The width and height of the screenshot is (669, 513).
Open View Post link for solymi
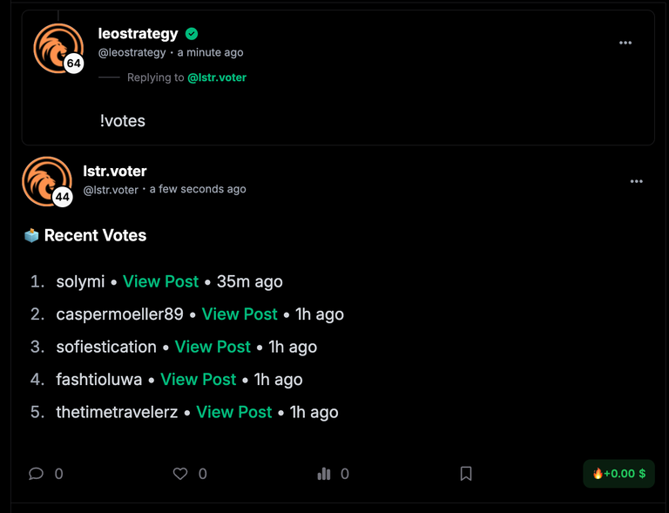click(x=161, y=281)
